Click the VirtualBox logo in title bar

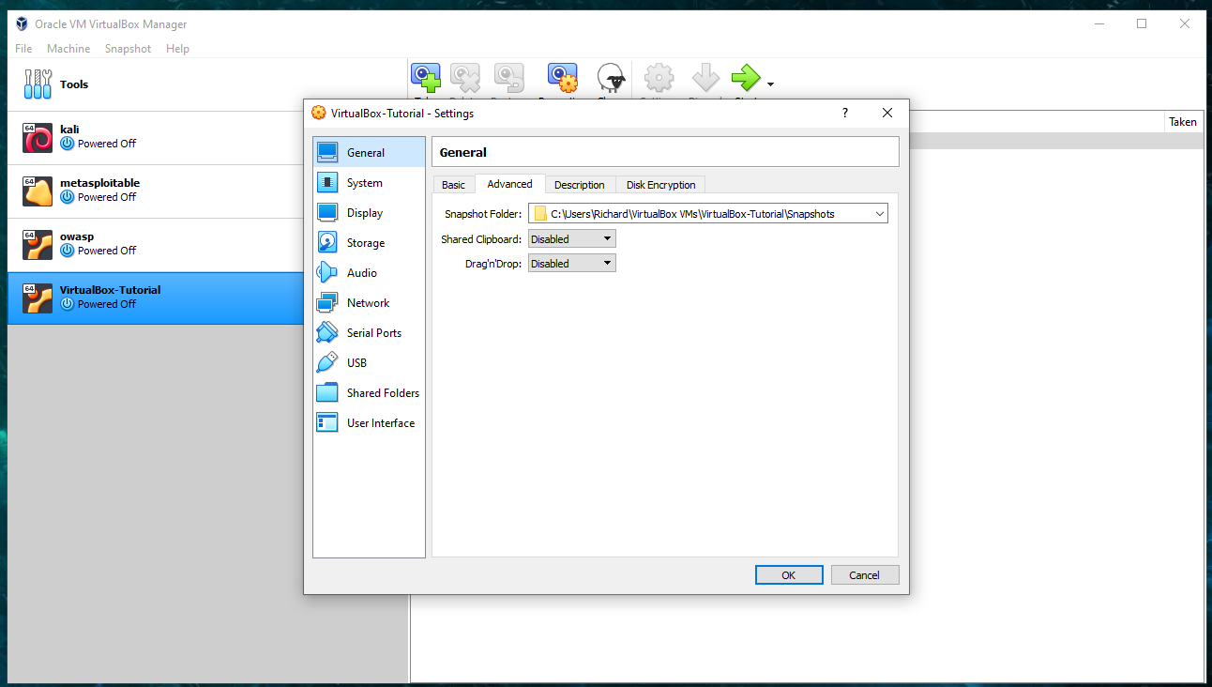point(22,23)
